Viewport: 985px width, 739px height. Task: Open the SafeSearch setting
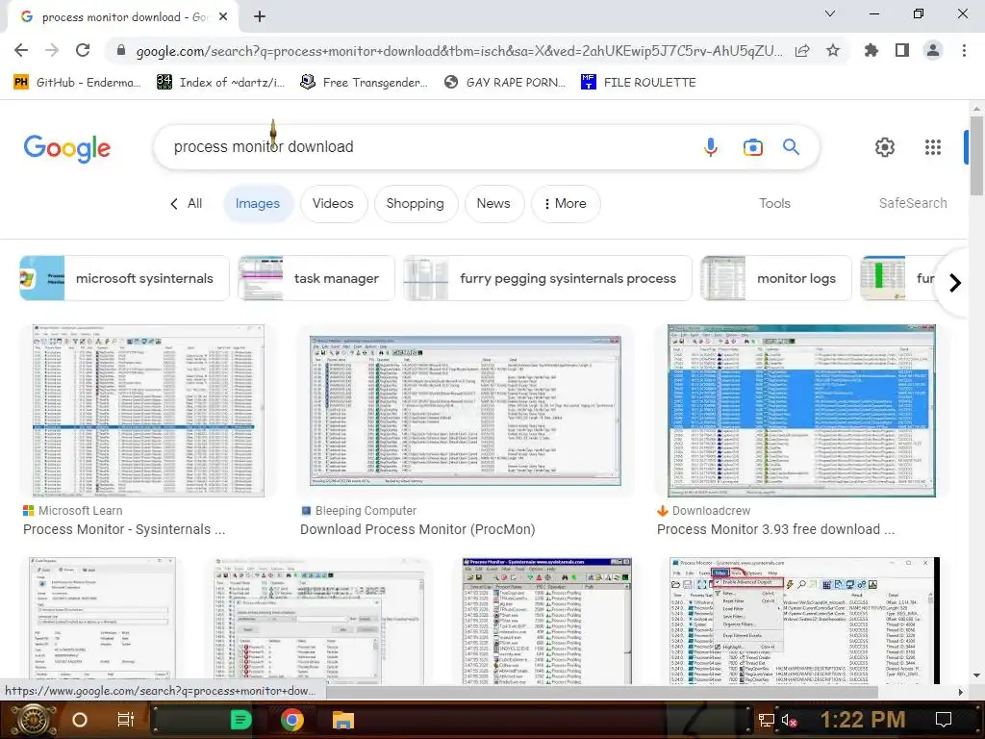coord(913,204)
